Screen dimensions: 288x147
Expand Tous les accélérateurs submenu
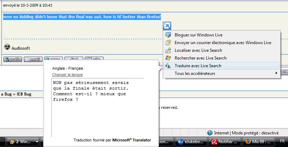pyautogui.click(x=222, y=73)
